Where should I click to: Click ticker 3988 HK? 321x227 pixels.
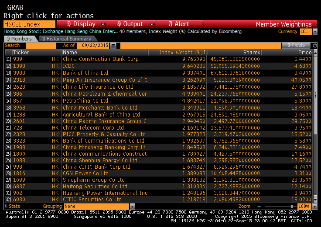(x=36, y=73)
